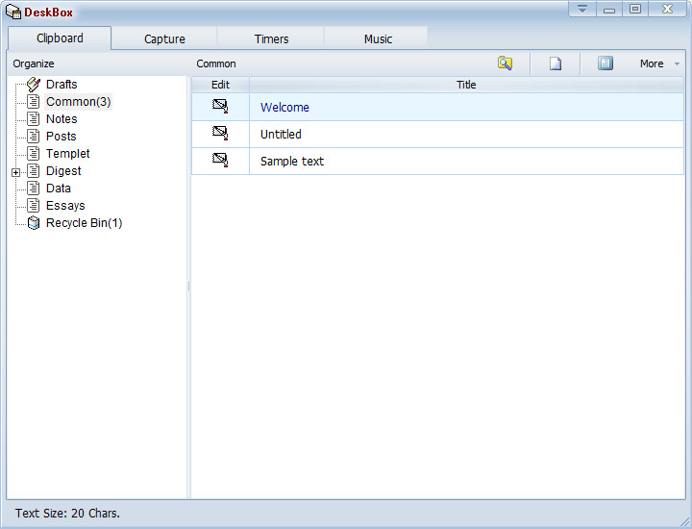
Task: Click the window resize grip corner
Action: (684, 521)
